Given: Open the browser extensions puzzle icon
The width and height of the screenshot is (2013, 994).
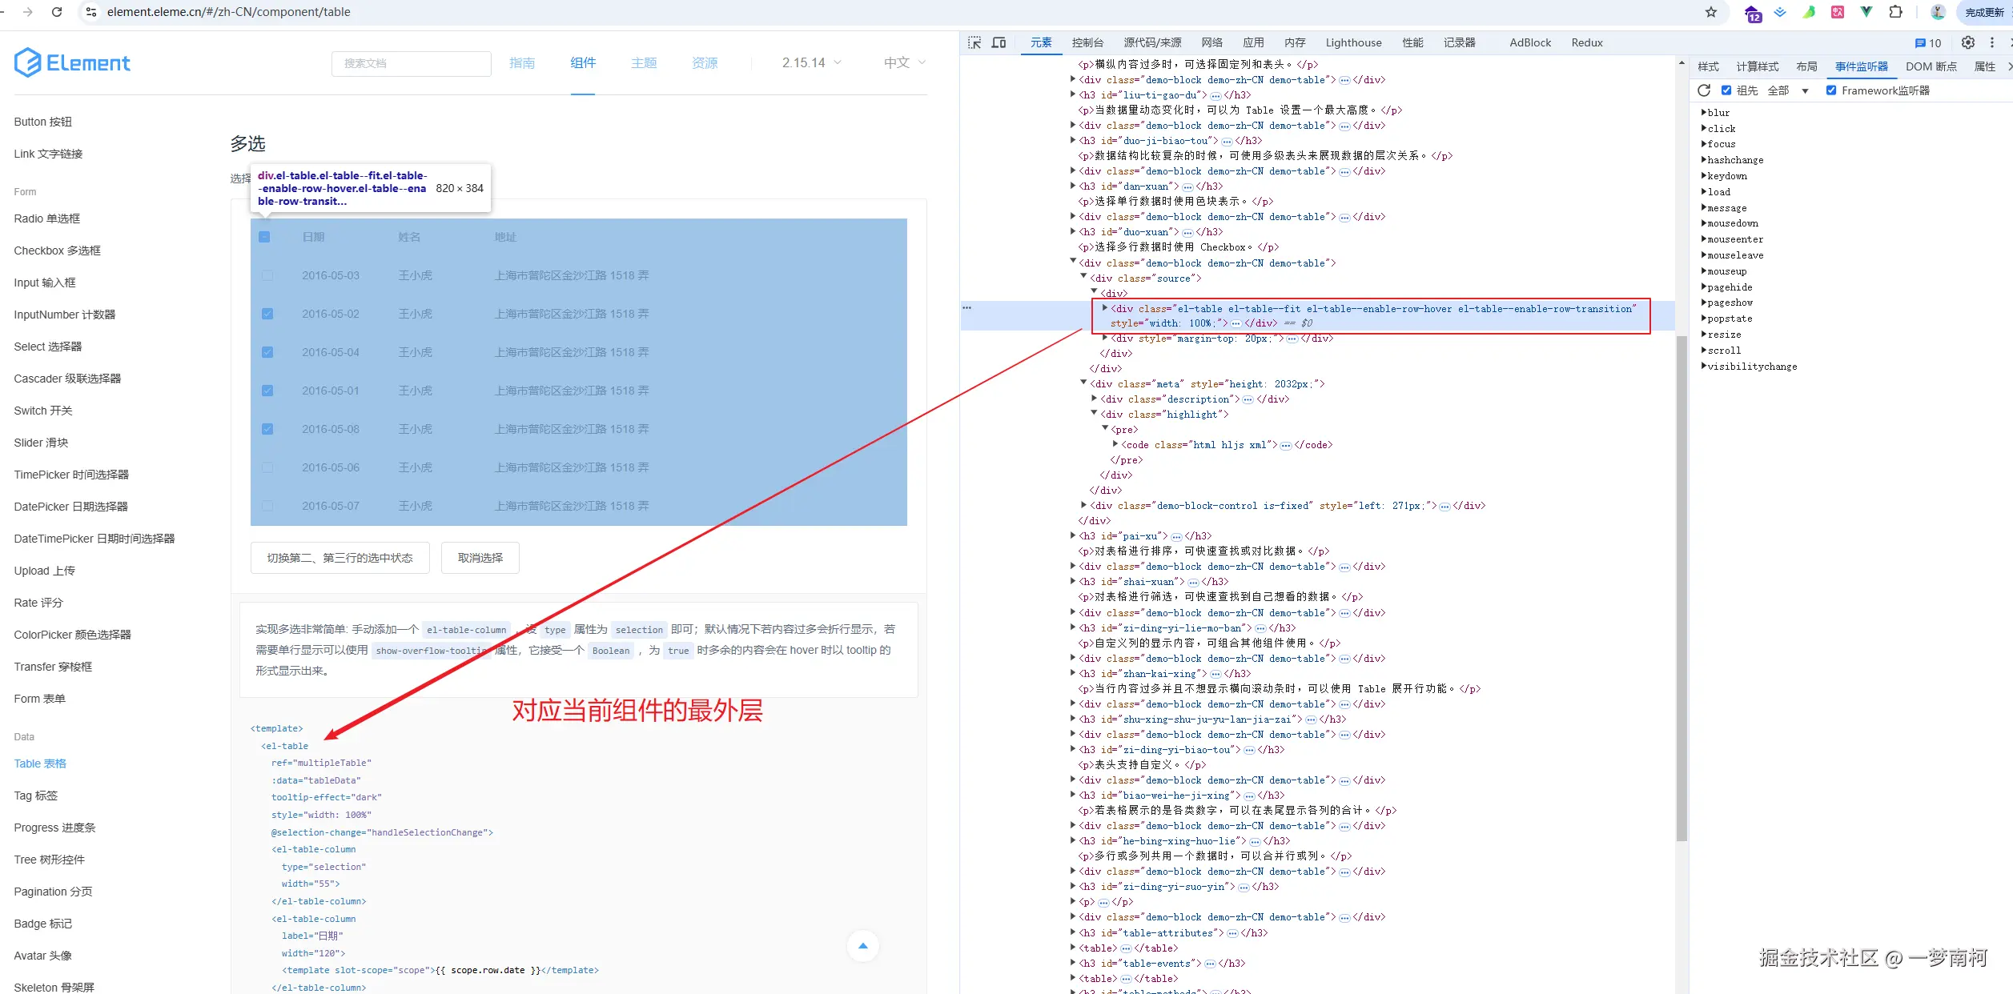Looking at the screenshot, I should [1895, 12].
